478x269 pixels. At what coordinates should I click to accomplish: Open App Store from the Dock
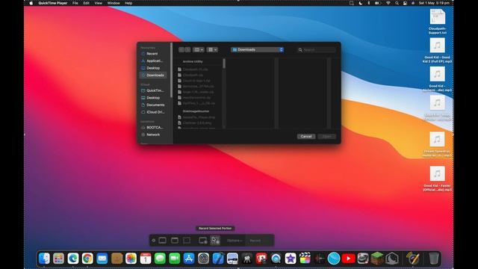tap(189, 259)
